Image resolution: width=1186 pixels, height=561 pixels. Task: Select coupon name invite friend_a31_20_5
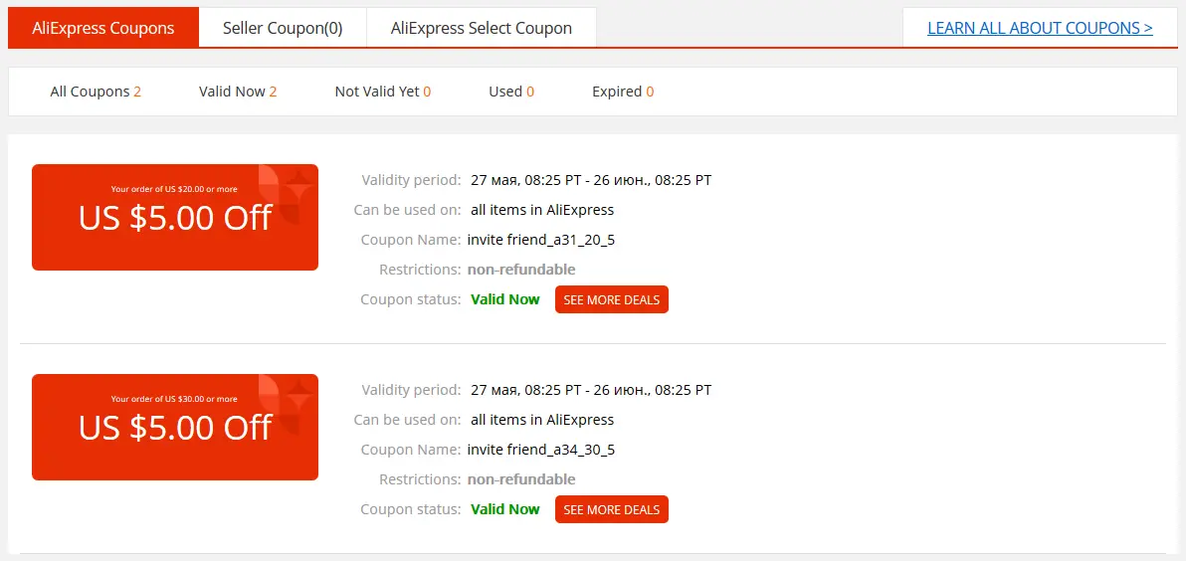(x=541, y=240)
